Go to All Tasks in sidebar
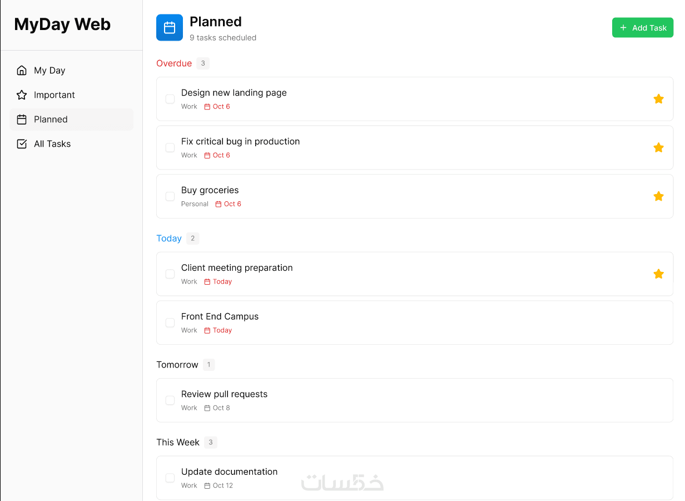Image resolution: width=685 pixels, height=501 pixels. click(x=52, y=144)
